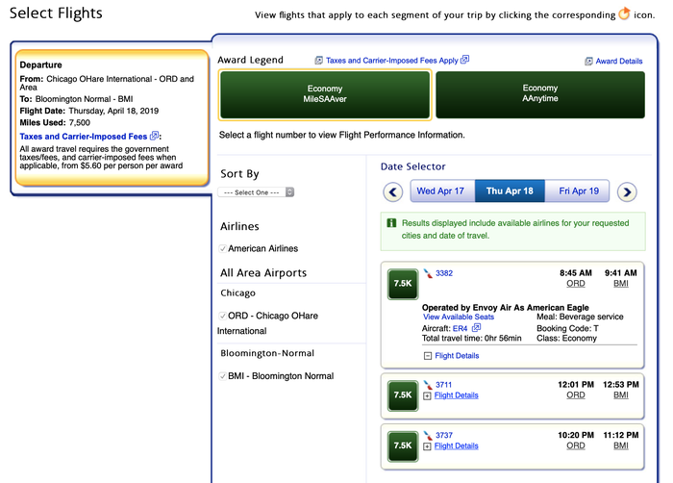673x483 pixels.
Task: Click the Award Details popup icon
Action: click(588, 61)
